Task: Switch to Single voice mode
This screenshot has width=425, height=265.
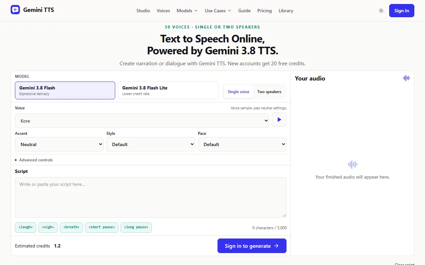Action: (x=238, y=92)
